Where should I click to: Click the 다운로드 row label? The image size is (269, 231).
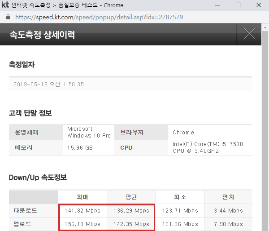click(25, 210)
